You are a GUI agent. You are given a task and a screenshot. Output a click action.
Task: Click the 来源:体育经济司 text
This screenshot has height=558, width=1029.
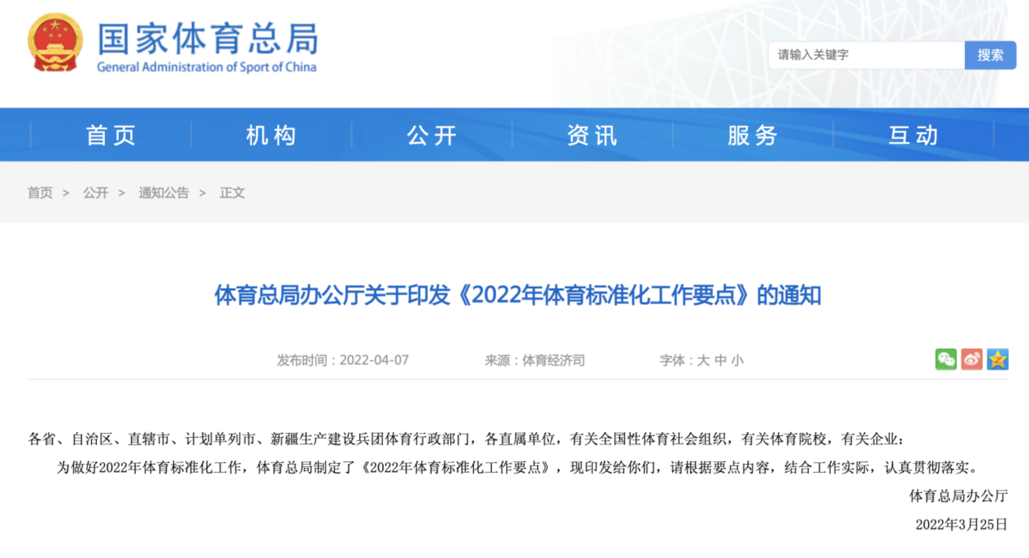535,360
